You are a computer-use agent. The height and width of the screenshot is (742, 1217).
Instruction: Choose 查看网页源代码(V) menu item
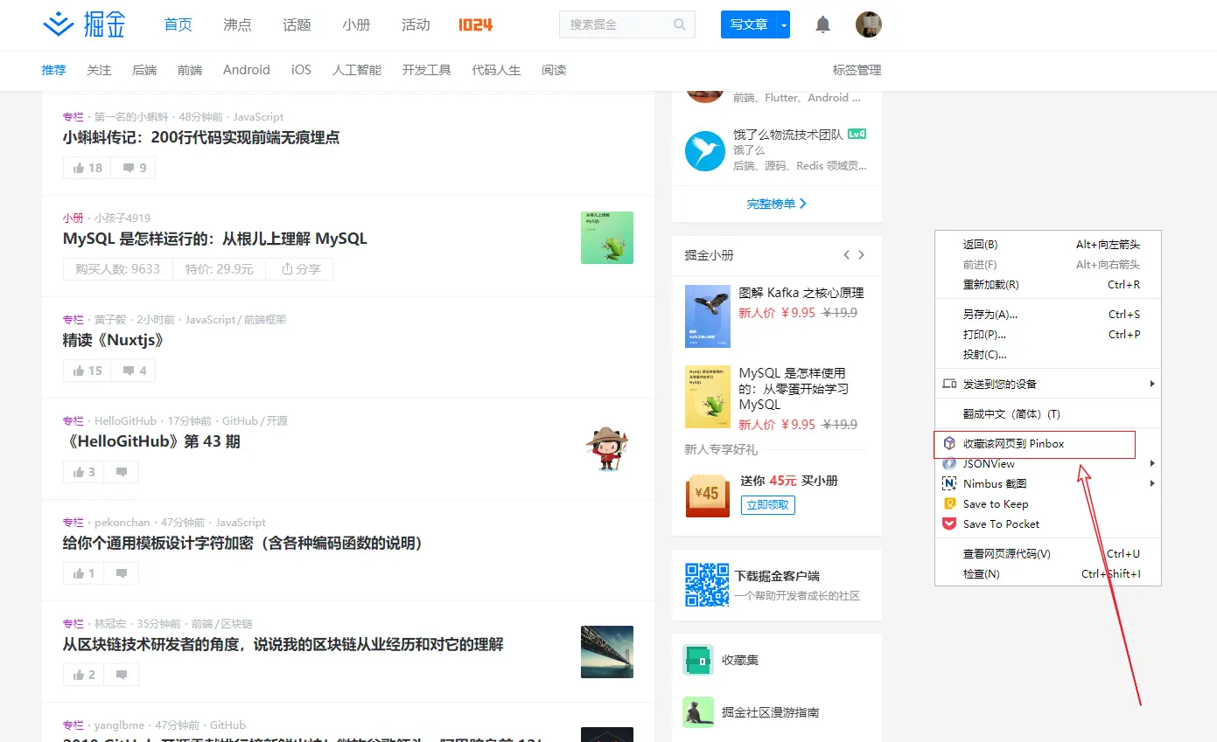click(1048, 554)
